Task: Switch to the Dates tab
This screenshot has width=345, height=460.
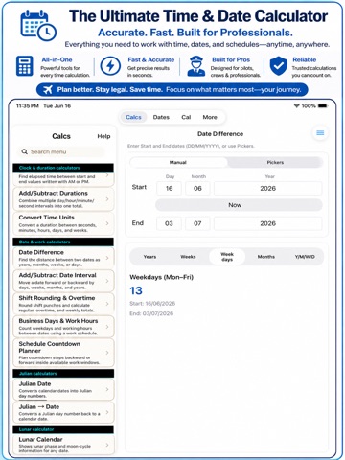Action: pos(161,117)
